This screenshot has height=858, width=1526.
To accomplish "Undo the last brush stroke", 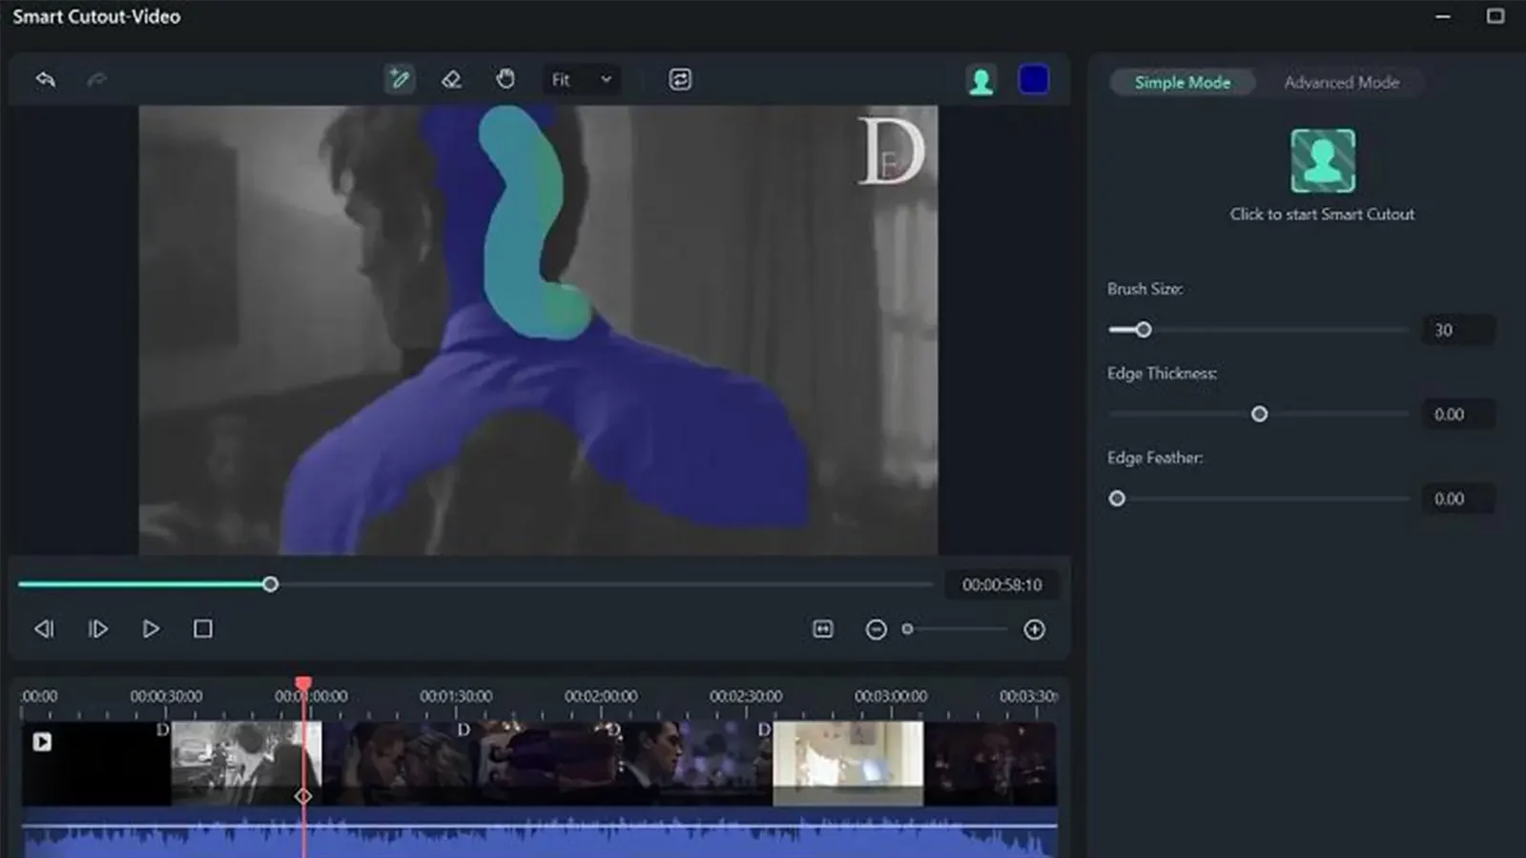I will point(45,79).
